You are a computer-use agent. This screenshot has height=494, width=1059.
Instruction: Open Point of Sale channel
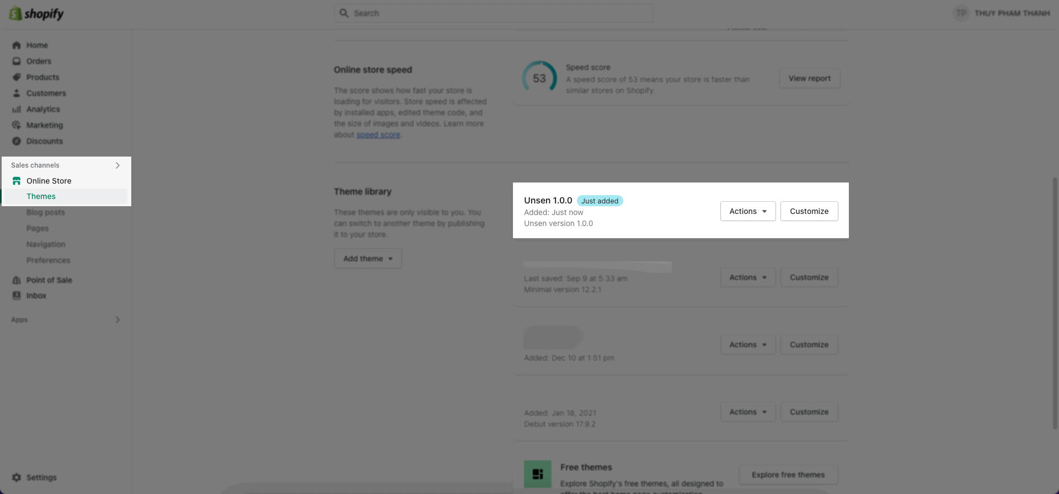click(x=49, y=280)
